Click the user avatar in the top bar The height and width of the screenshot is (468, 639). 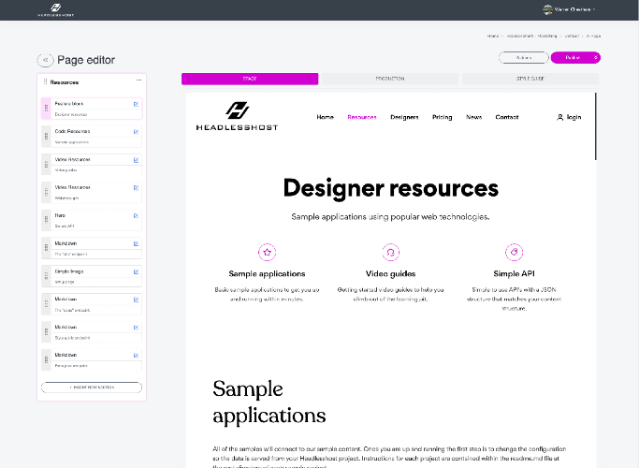click(547, 9)
